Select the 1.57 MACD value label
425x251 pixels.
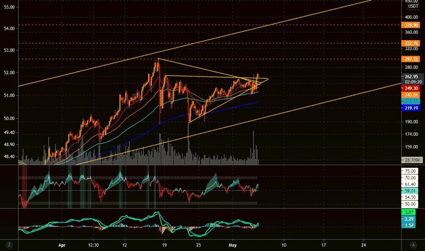[x=409, y=225]
